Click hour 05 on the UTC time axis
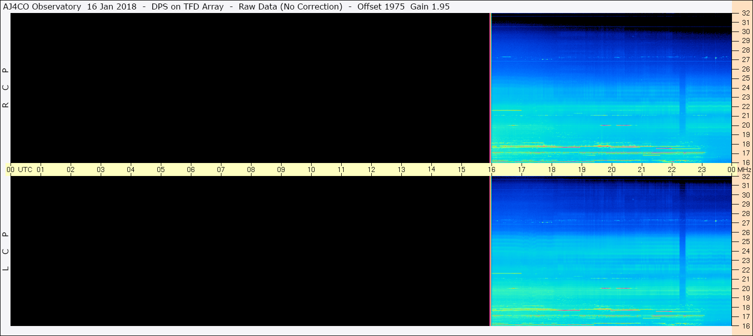The image size is (753, 336). tap(161, 169)
